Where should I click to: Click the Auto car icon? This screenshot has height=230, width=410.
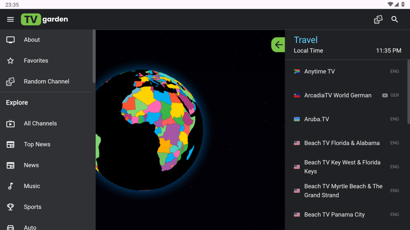click(x=10, y=227)
